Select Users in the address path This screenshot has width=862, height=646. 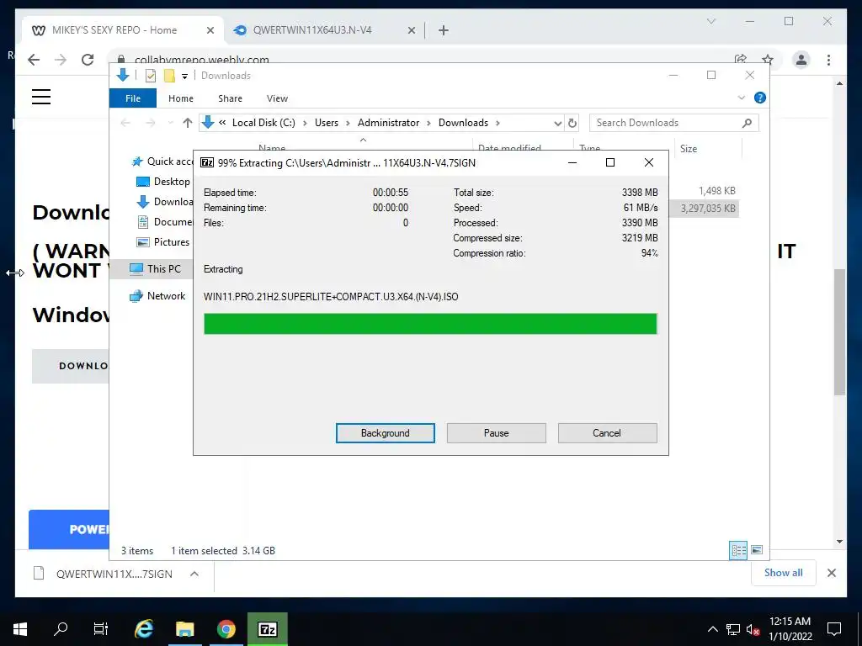pyautogui.click(x=327, y=123)
